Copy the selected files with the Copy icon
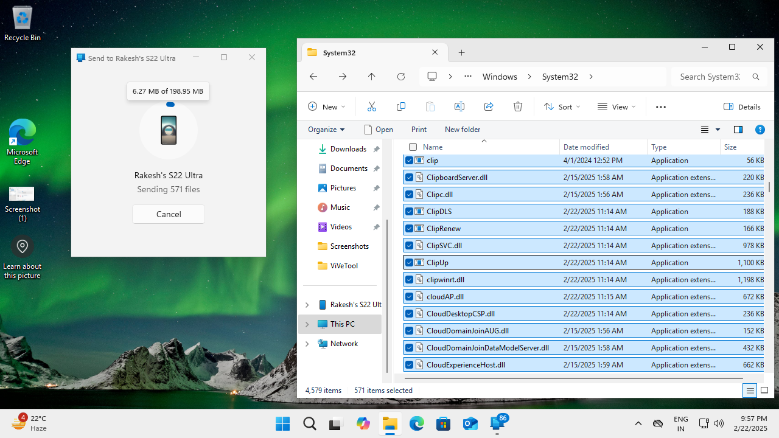The width and height of the screenshot is (779, 438). (400, 106)
